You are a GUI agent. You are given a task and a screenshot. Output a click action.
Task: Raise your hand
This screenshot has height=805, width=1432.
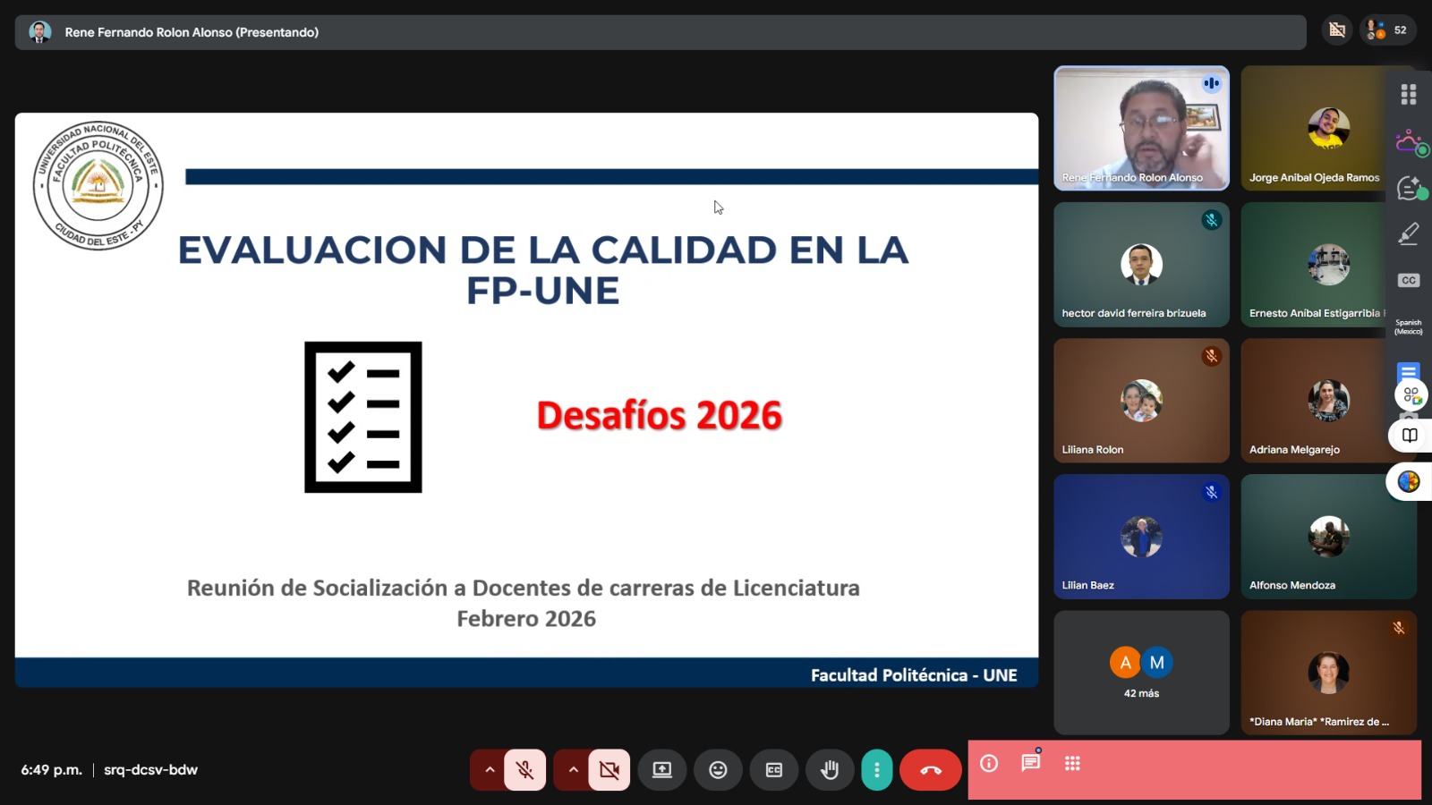coord(830,770)
